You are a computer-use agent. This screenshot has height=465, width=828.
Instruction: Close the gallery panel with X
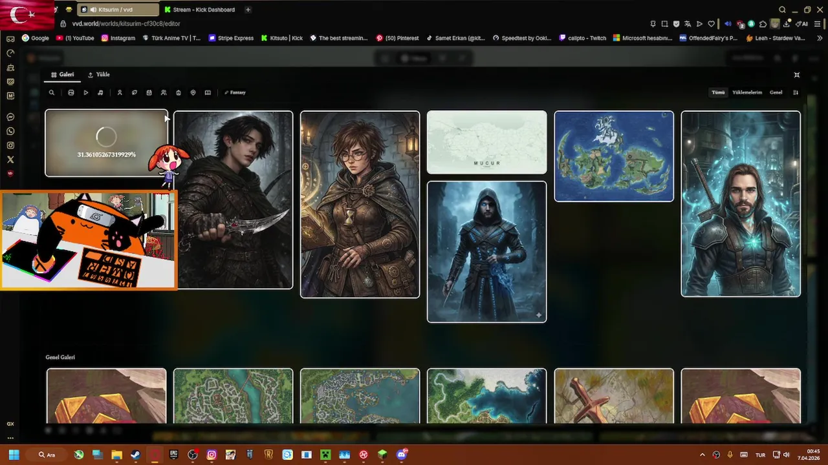[x=797, y=75]
